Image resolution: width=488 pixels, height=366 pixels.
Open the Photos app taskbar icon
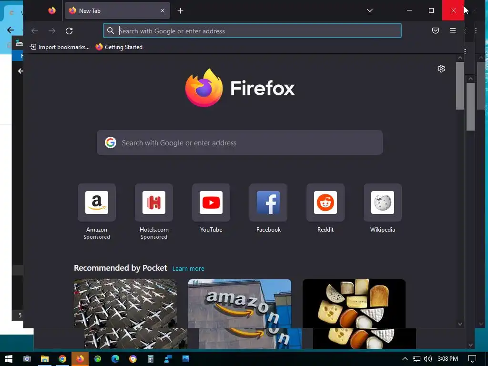[x=186, y=359]
